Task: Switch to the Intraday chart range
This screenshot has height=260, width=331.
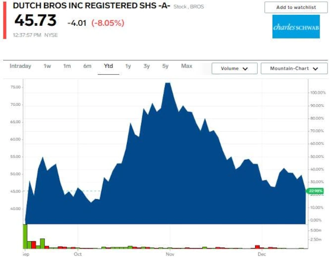Action: click(20, 66)
